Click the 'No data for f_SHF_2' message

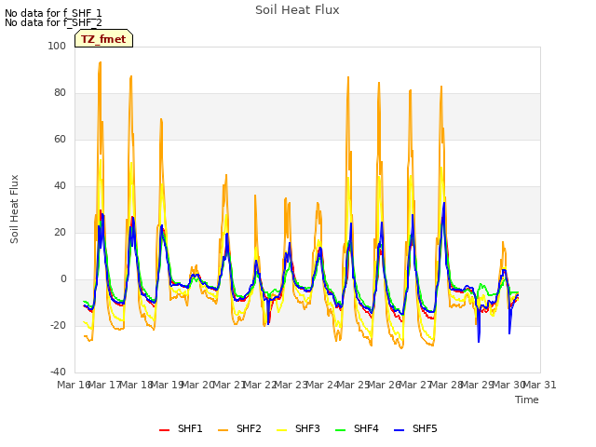[53, 22]
